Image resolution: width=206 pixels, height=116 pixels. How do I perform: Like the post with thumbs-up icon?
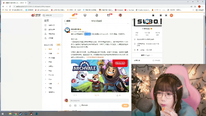(117, 95)
